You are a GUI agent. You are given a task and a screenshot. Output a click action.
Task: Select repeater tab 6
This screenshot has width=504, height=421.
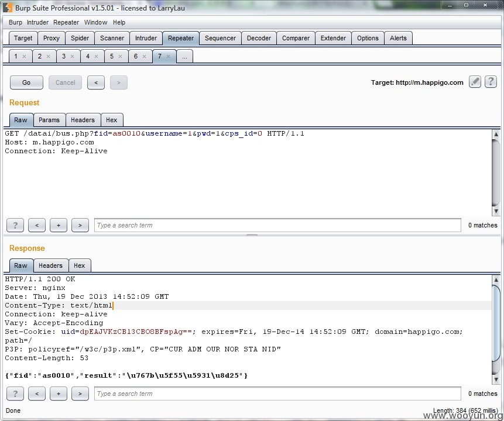(x=136, y=56)
